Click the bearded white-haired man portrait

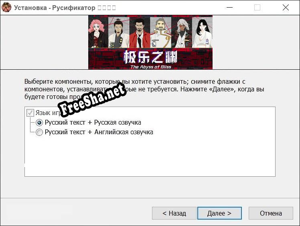click(160, 33)
